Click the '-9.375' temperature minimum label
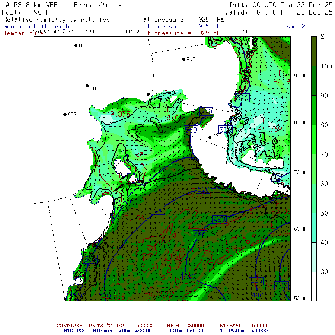 pyautogui.click(x=118, y=114)
